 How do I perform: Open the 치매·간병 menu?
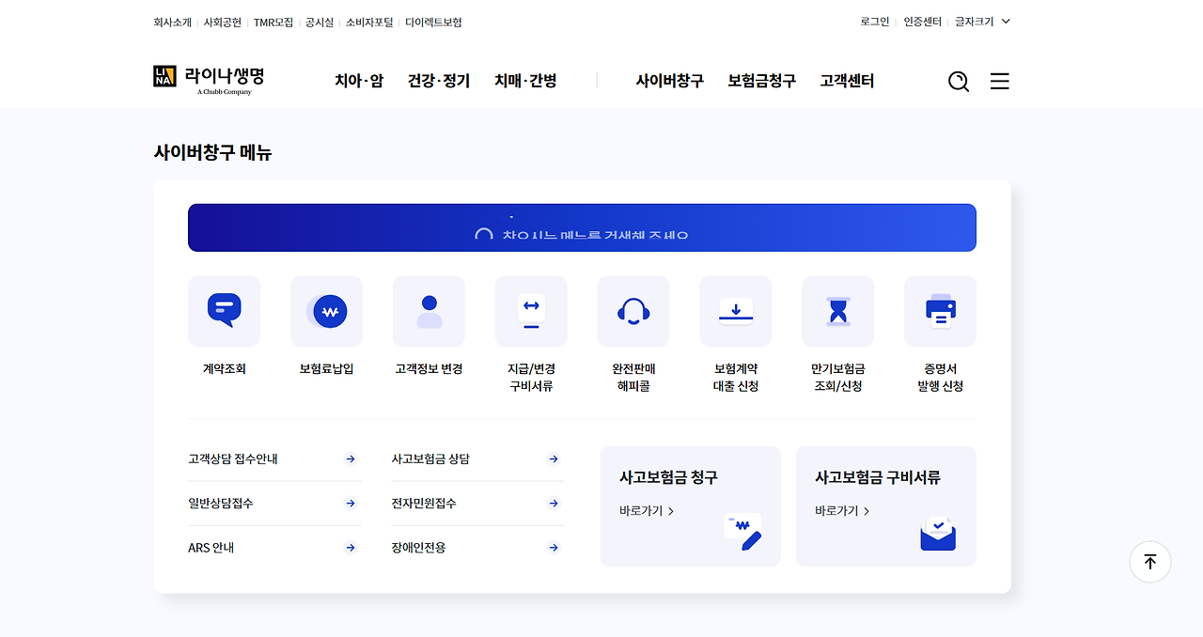click(525, 81)
